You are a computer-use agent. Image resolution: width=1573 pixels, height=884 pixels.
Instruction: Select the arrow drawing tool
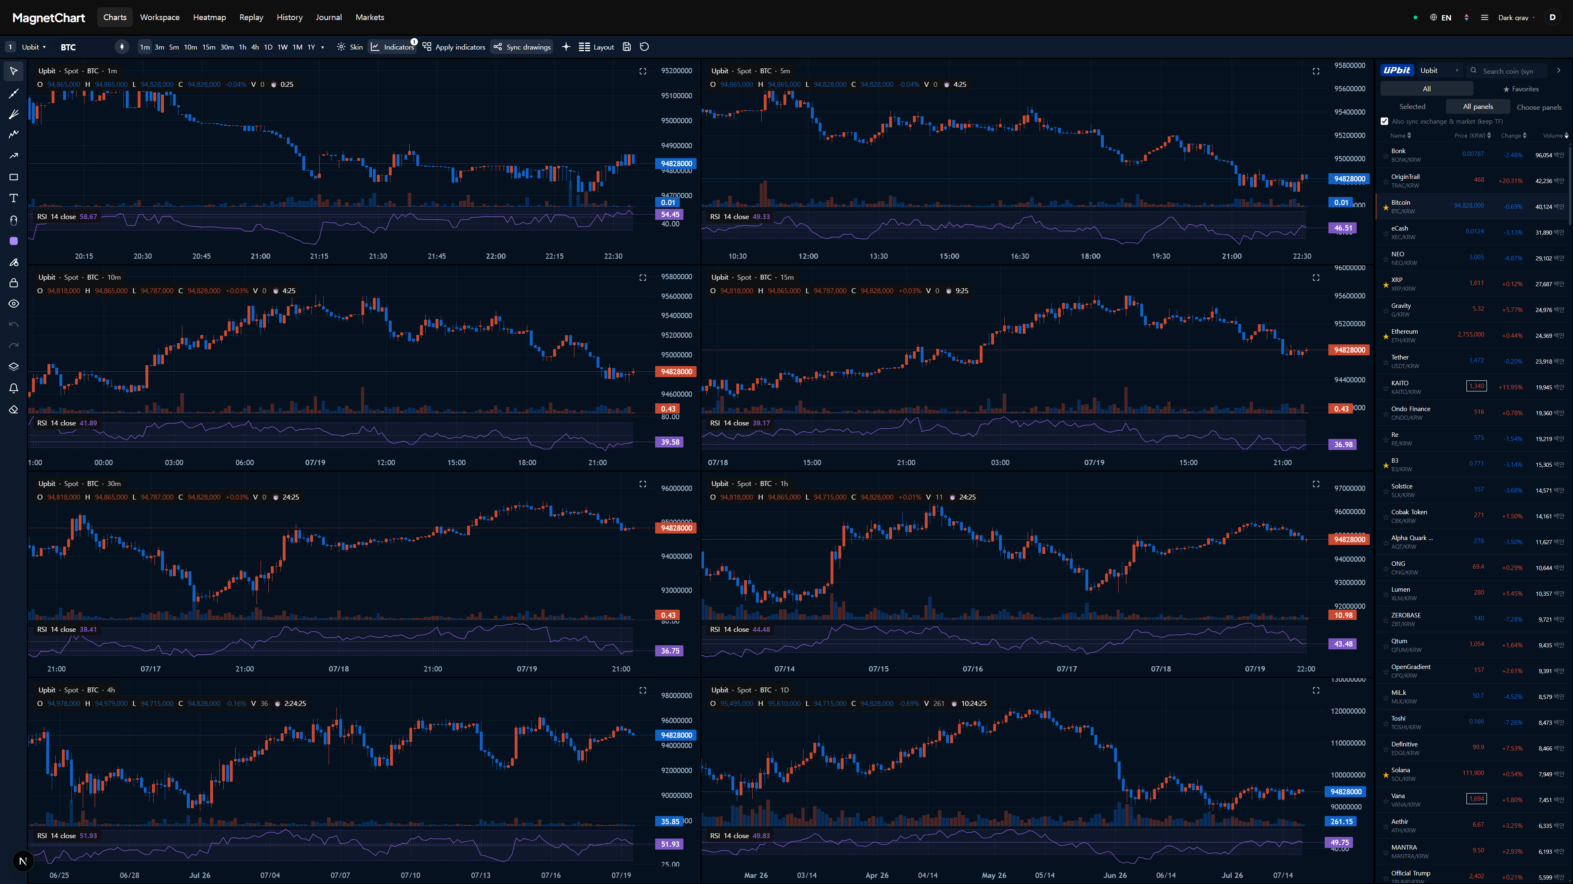pos(14,156)
